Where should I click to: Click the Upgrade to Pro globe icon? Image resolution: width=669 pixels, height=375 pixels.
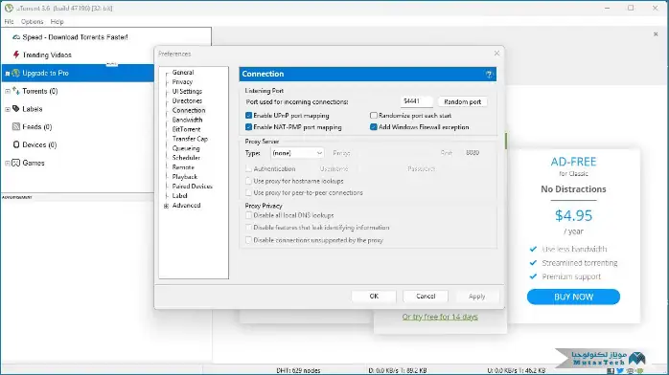tap(15, 73)
